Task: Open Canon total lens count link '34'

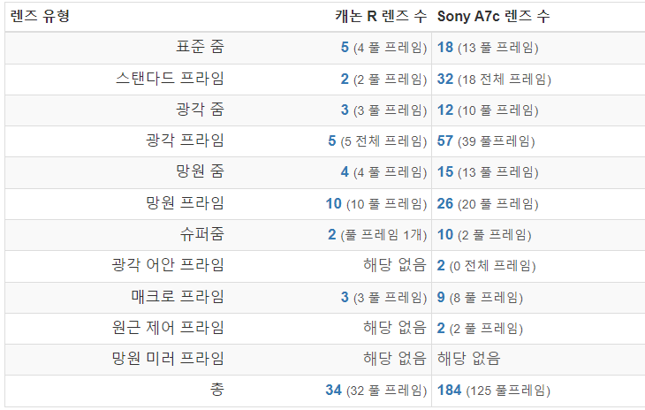Action: 334,390
